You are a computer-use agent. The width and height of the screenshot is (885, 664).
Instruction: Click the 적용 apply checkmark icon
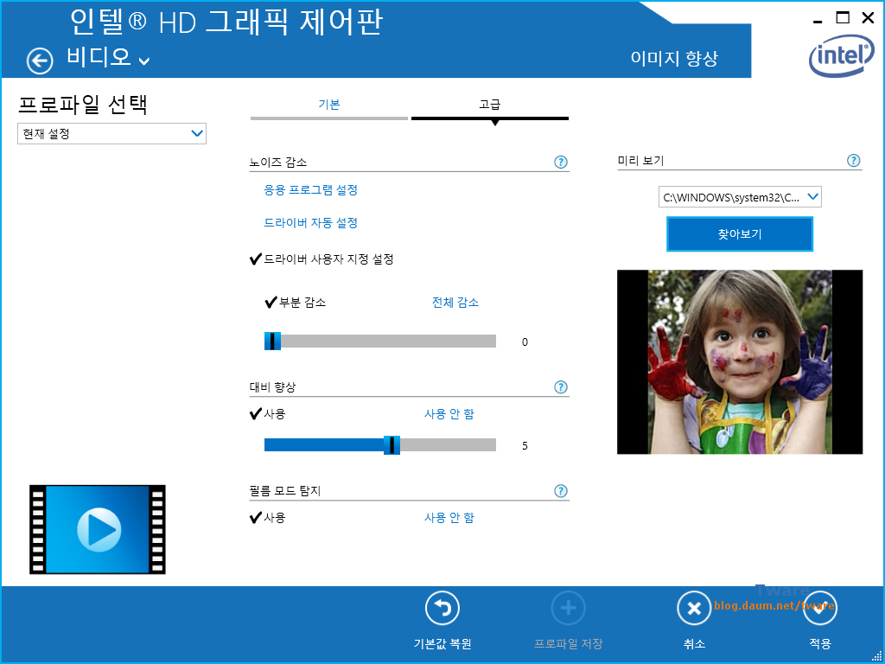(820, 608)
